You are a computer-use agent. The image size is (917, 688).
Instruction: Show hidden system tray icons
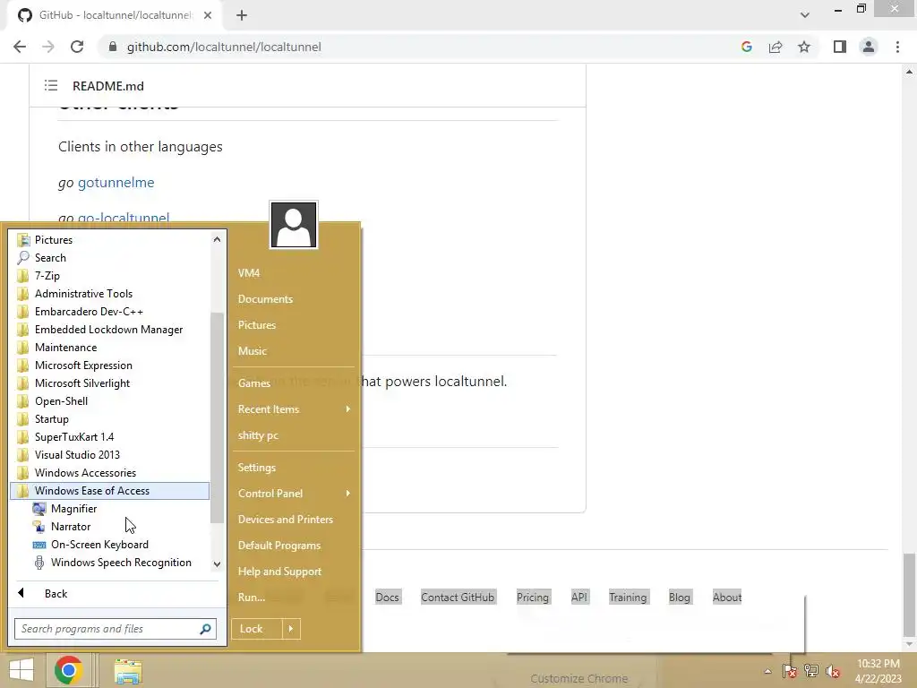767,671
